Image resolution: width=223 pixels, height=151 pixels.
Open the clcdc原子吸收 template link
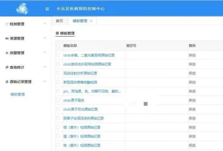pos(74,100)
